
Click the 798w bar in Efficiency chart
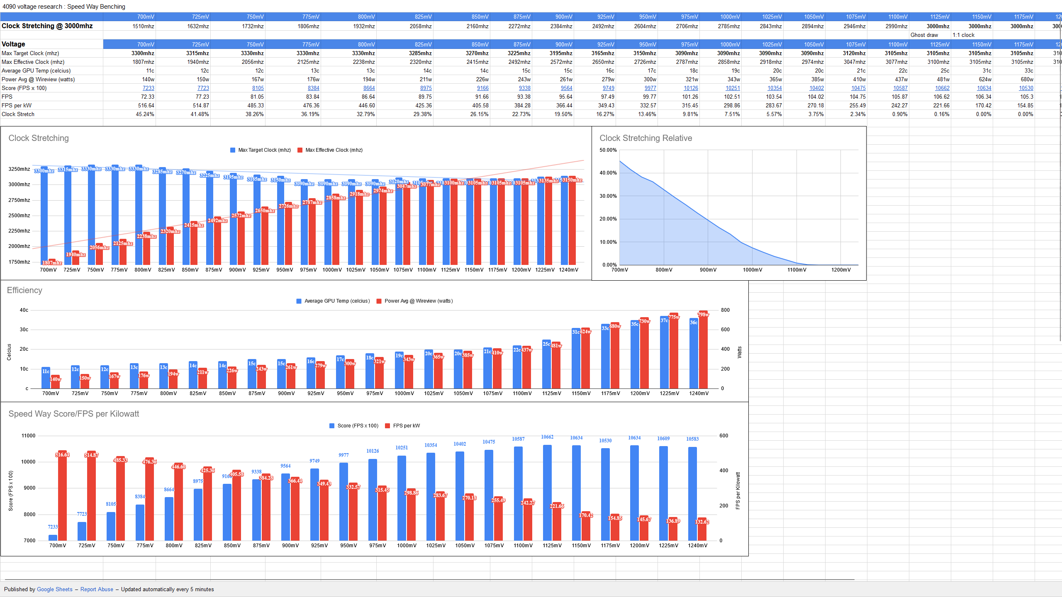click(703, 349)
